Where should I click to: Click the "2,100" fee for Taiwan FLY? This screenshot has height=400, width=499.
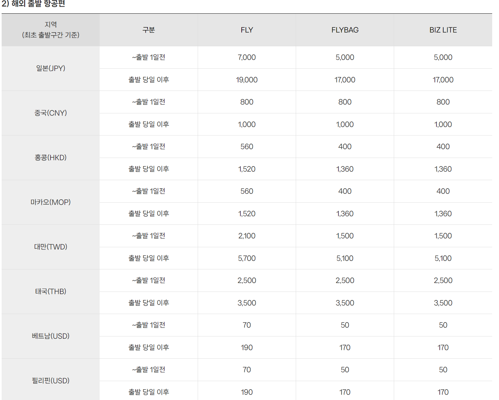247,236
